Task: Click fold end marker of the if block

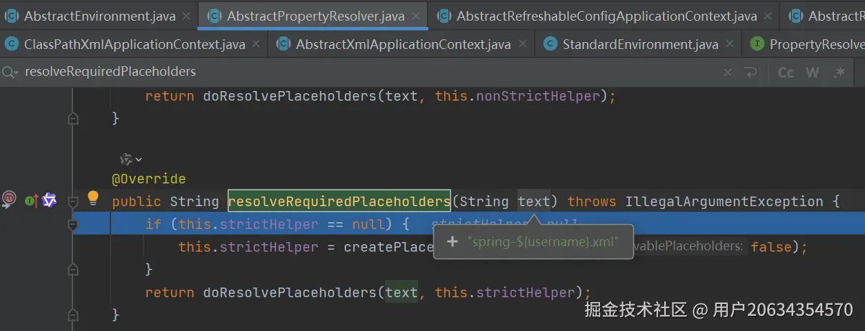Action: (x=73, y=269)
